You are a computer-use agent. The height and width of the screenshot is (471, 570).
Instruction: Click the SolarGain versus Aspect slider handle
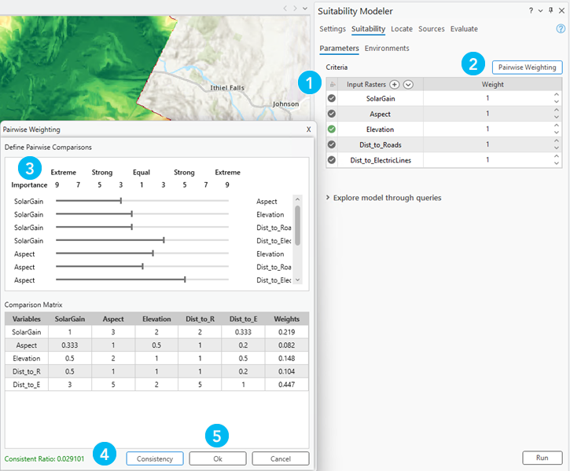[x=121, y=201]
